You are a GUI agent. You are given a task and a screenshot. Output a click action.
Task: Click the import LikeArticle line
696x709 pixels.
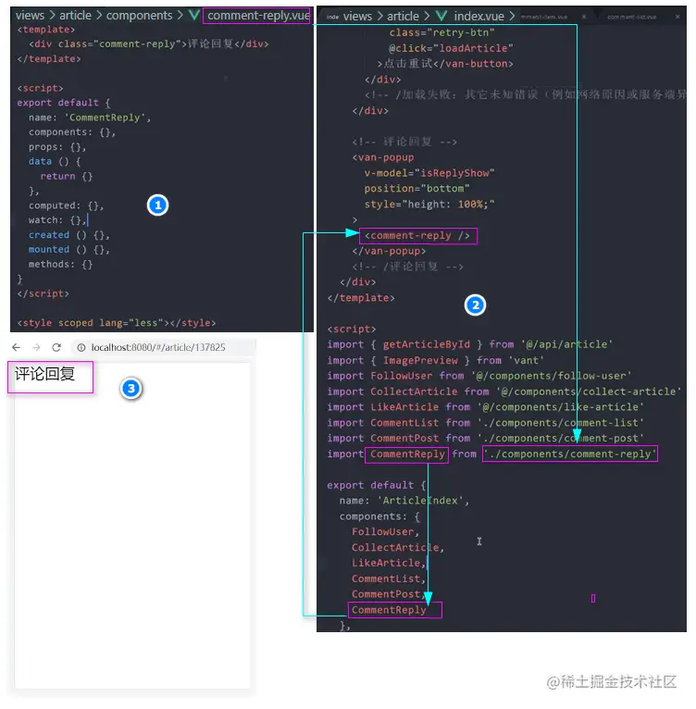[485, 407]
